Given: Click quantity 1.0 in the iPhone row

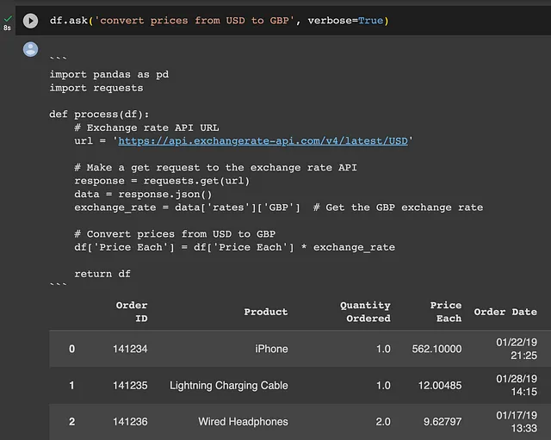Looking at the screenshot, I should tap(383, 349).
